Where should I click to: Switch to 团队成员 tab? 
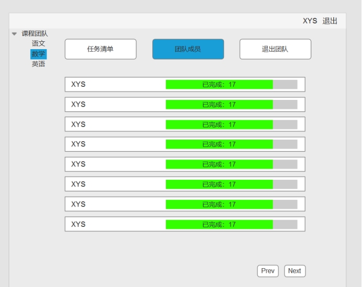pos(188,49)
